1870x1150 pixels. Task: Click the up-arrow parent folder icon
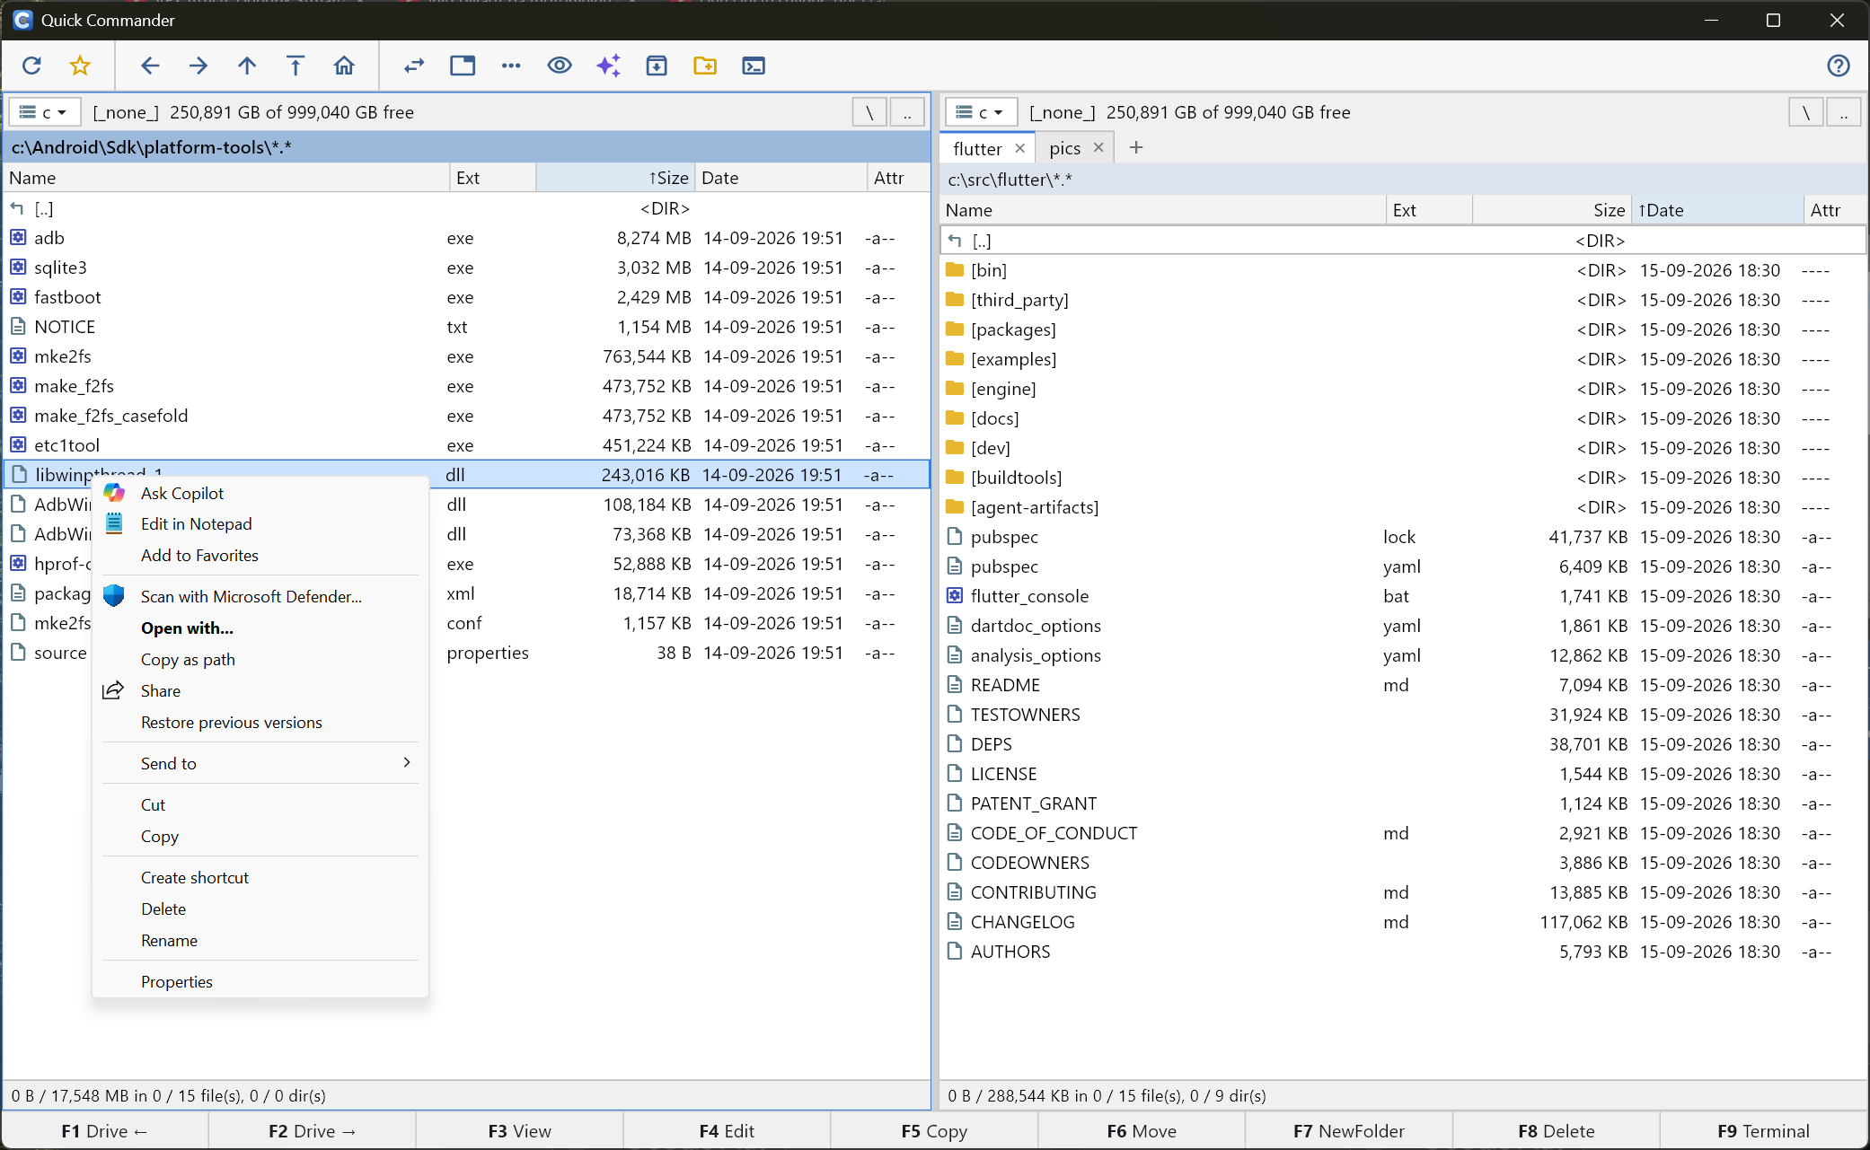tap(247, 66)
